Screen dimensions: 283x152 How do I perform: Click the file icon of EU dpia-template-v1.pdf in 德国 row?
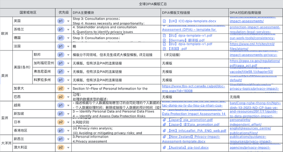coord(164,36)
